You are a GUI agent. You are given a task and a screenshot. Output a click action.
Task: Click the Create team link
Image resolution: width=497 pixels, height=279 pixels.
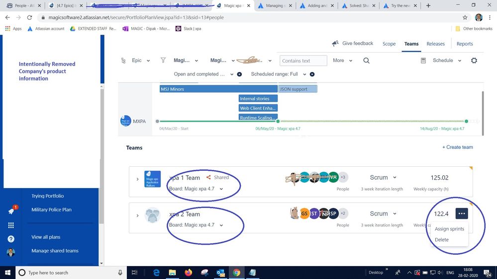[x=457, y=147]
